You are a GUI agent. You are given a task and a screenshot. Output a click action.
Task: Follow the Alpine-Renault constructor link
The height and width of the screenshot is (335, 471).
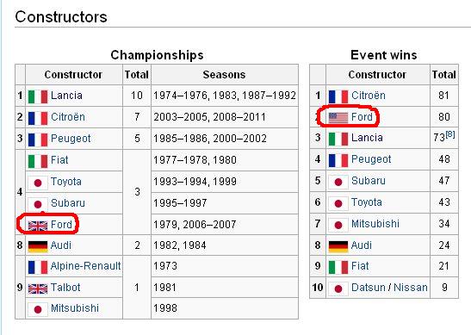[85, 266]
